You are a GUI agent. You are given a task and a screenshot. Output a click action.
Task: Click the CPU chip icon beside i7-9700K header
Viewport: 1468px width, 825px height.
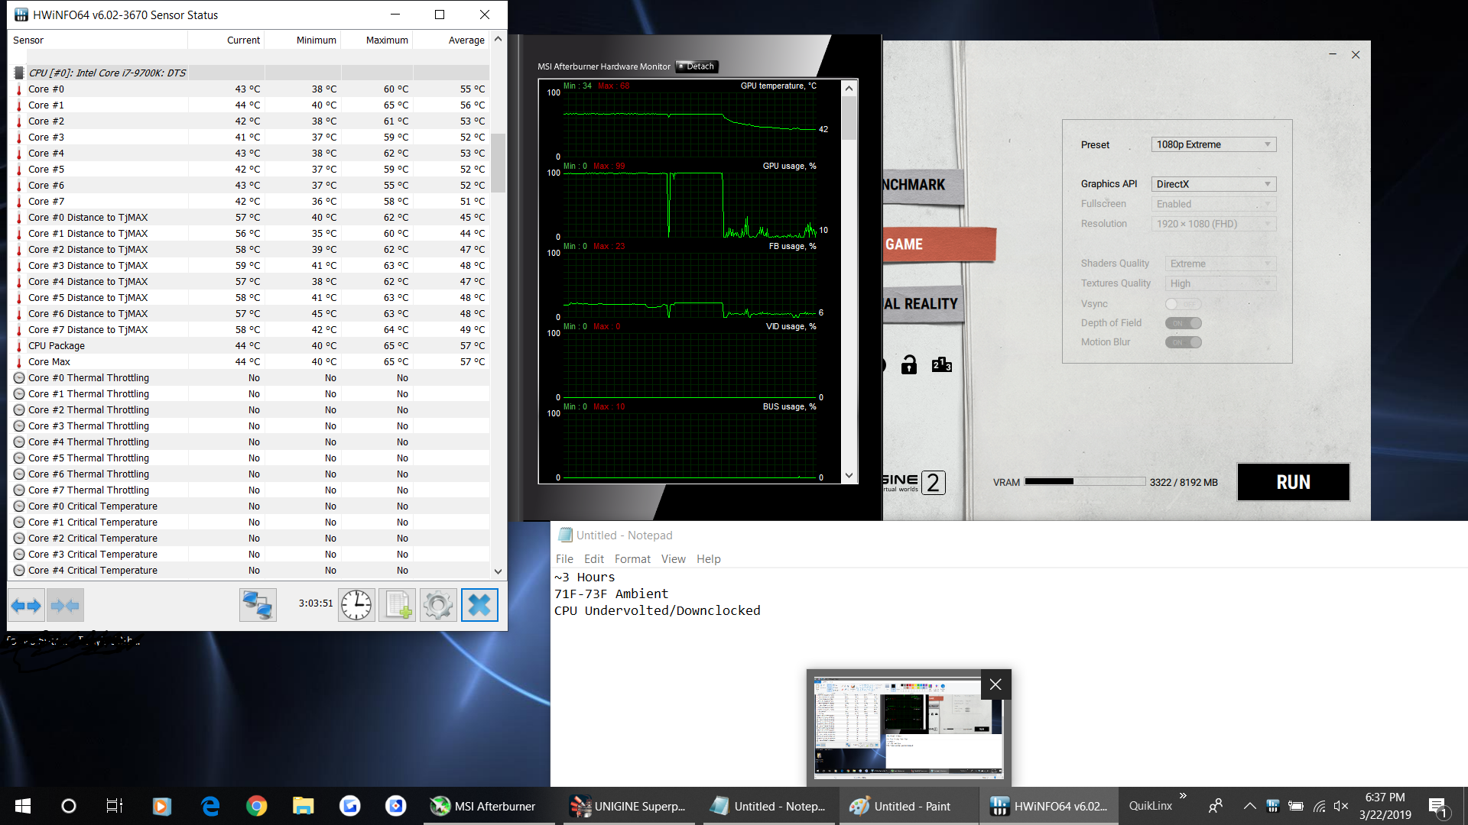point(19,73)
